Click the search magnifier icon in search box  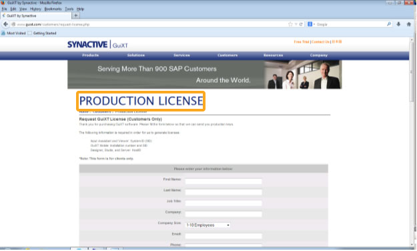pos(389,24)
